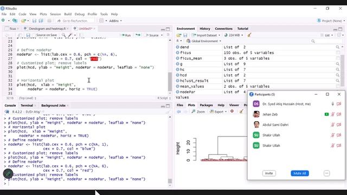Open the Session menu
The height and width of the screenshot is (195, 347).
(x=55, y=14)
